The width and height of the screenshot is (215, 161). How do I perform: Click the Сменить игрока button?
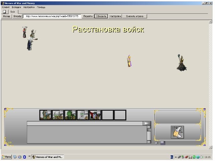point(135,16)
